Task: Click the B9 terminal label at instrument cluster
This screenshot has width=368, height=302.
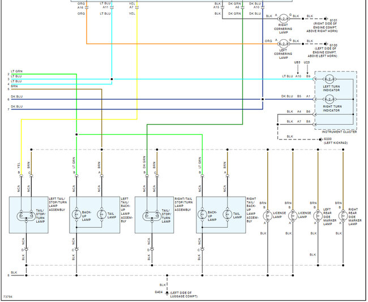Action: [308, 76]
